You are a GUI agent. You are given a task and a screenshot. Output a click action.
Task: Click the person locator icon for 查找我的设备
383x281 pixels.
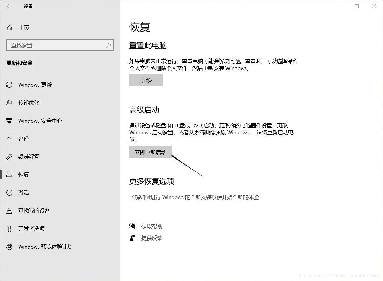(x=9, y=211)
